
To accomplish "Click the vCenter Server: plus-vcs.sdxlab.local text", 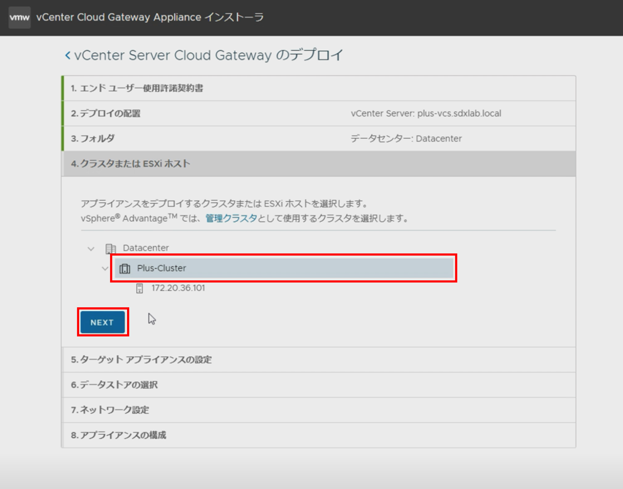I will [x=426, y=113].
